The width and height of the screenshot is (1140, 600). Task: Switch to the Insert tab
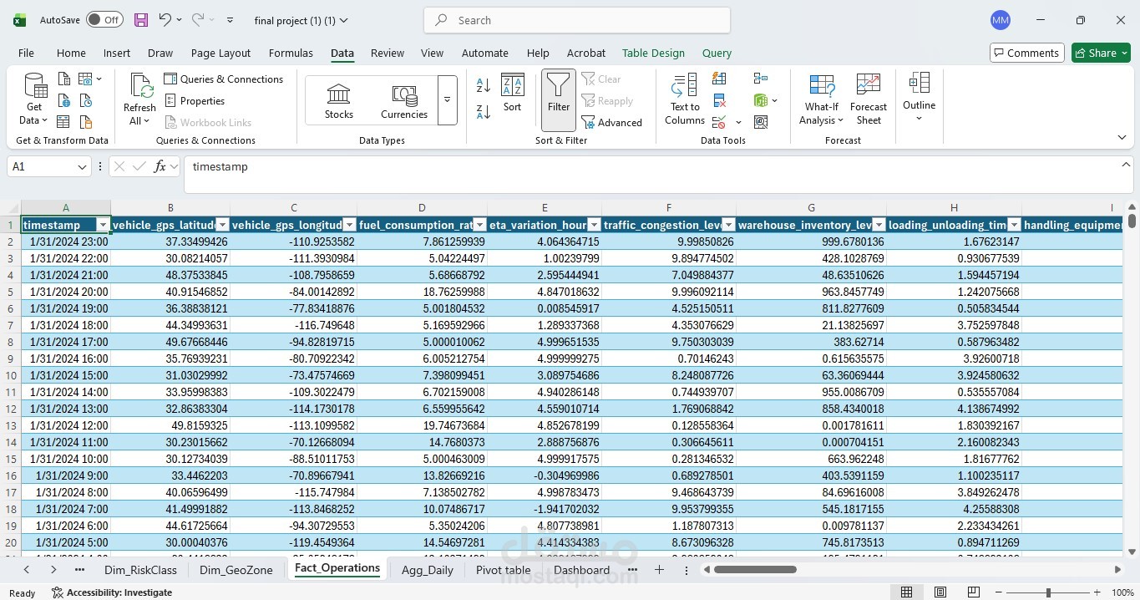(117, 53)
